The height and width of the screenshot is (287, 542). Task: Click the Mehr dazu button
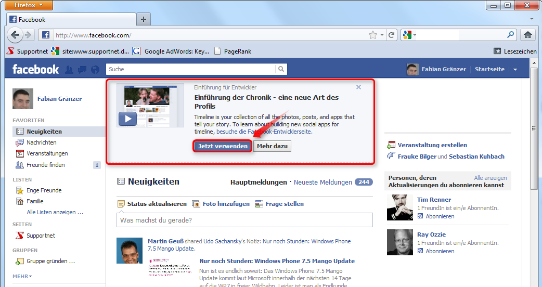273,146
